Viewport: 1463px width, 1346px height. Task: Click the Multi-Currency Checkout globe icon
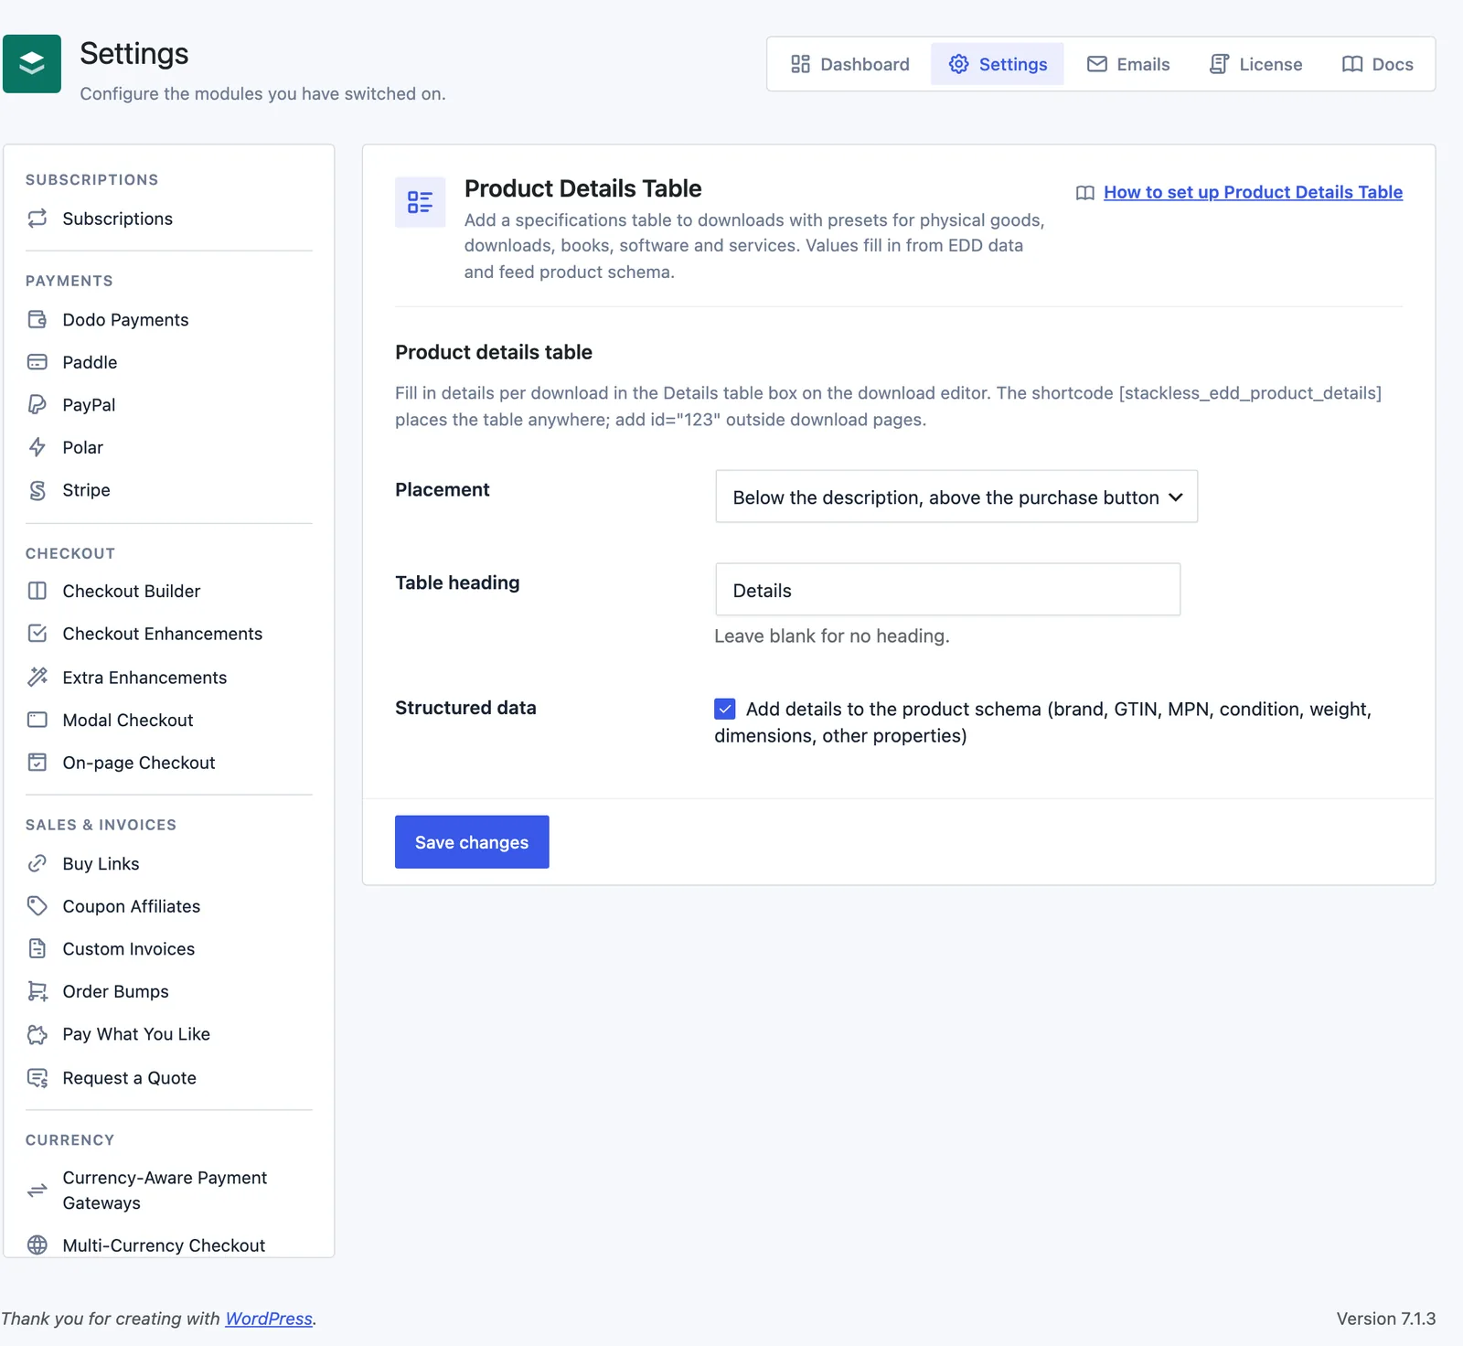coord(37,1245)
